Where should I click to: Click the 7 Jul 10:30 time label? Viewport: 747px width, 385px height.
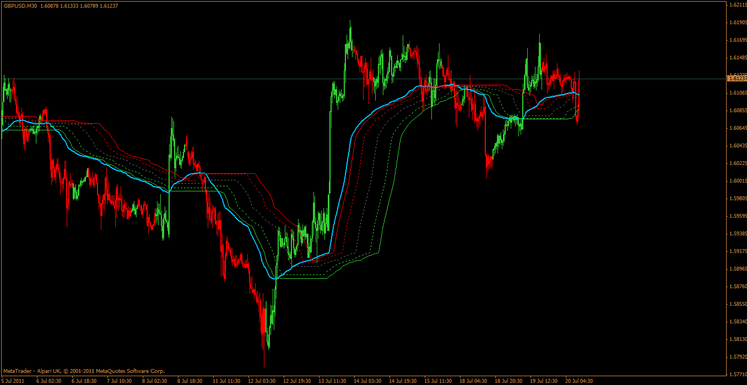(120, 381)
